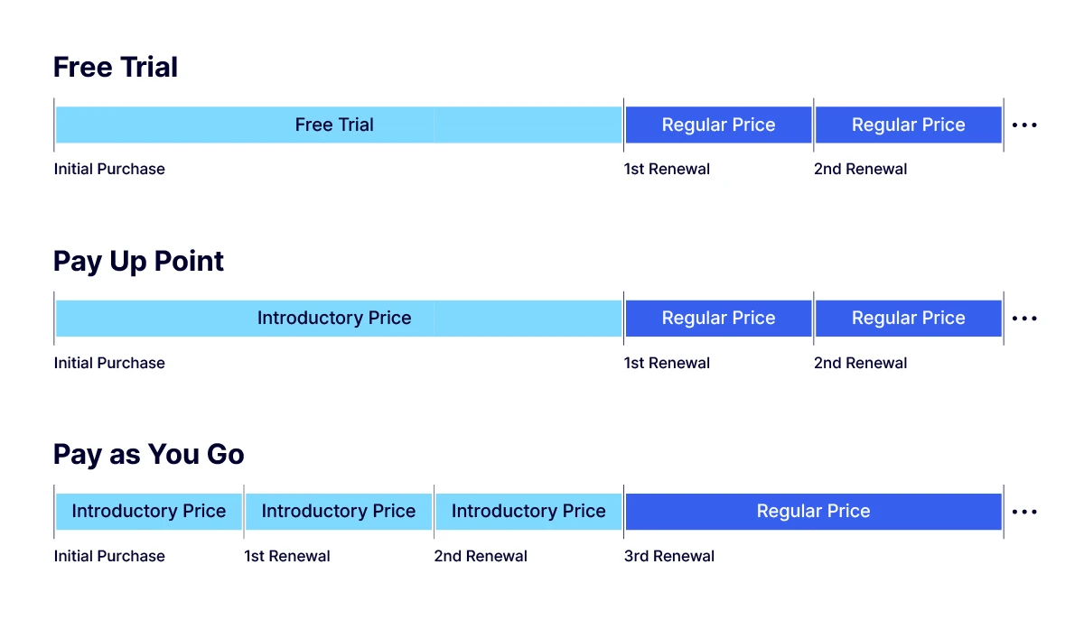
Task: Click the "Free Trial" section heading
Action: pos(116,68)
